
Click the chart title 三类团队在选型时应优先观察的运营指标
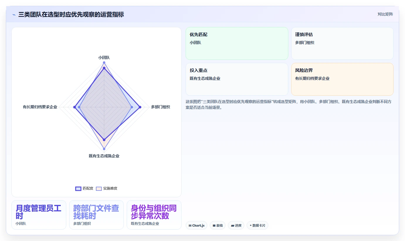[x=71, y=14]
